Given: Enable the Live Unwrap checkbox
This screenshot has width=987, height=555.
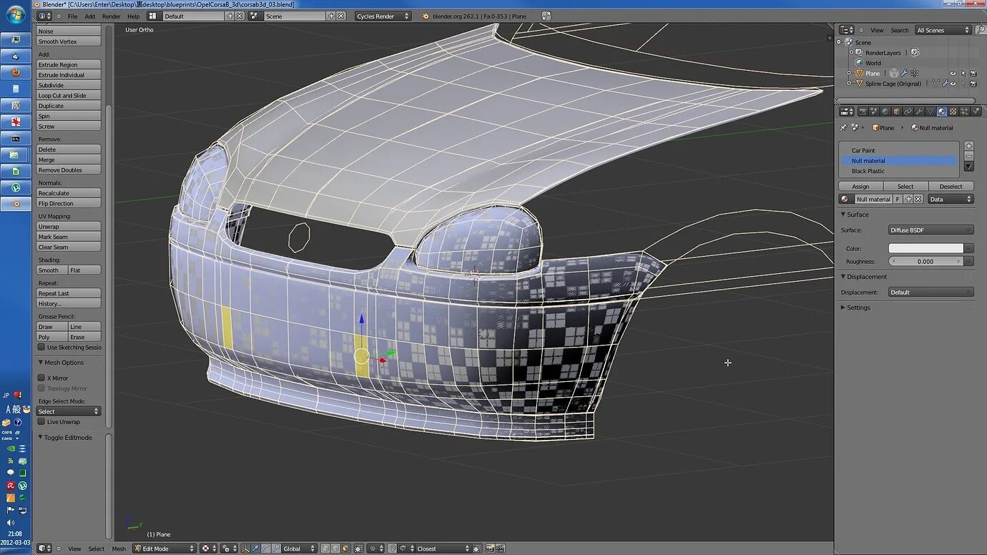Looking at the screenshot, I should pos(41,422).
